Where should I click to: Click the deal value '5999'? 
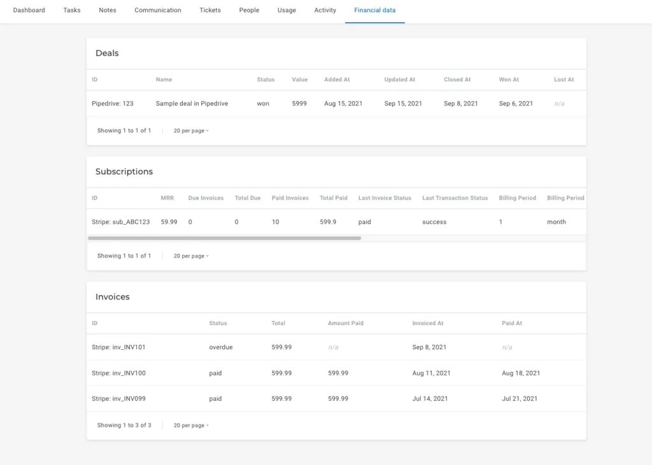tap(299, 104)
